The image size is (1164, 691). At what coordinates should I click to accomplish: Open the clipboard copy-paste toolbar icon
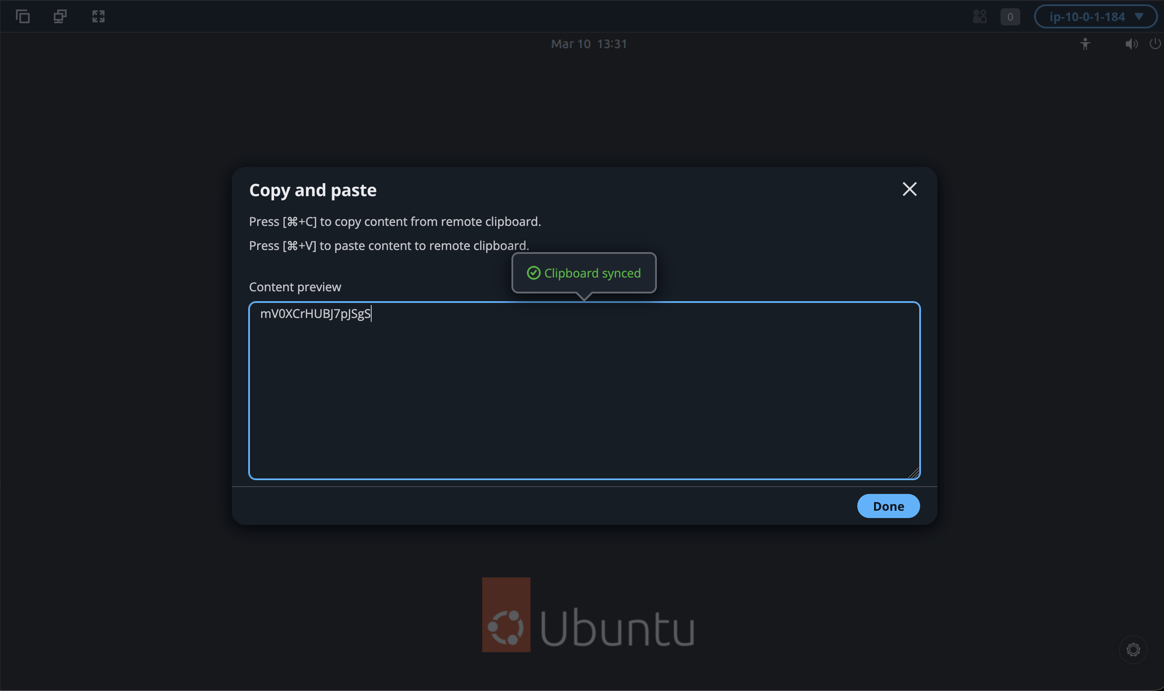click(x=23, y=17)
